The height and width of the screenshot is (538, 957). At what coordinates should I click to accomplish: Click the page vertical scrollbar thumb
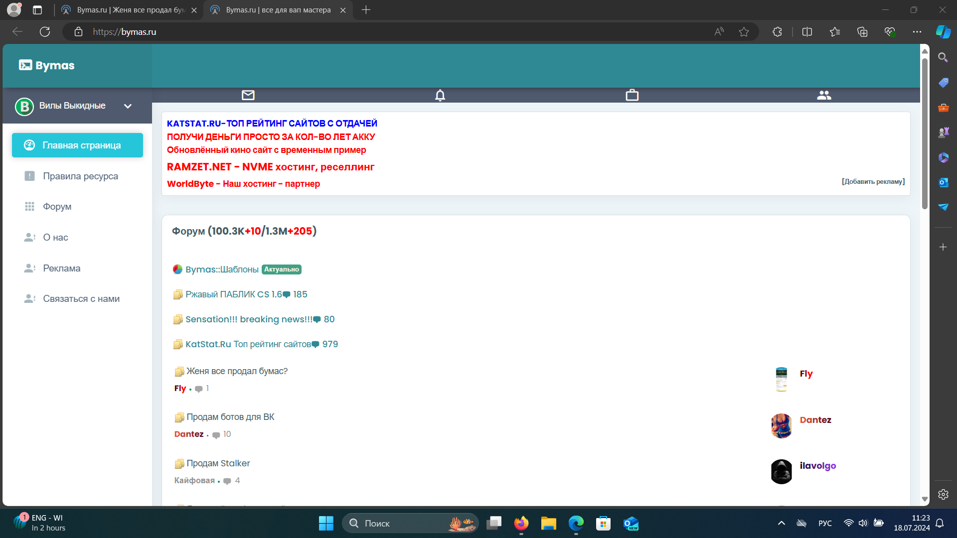point(925,134)
